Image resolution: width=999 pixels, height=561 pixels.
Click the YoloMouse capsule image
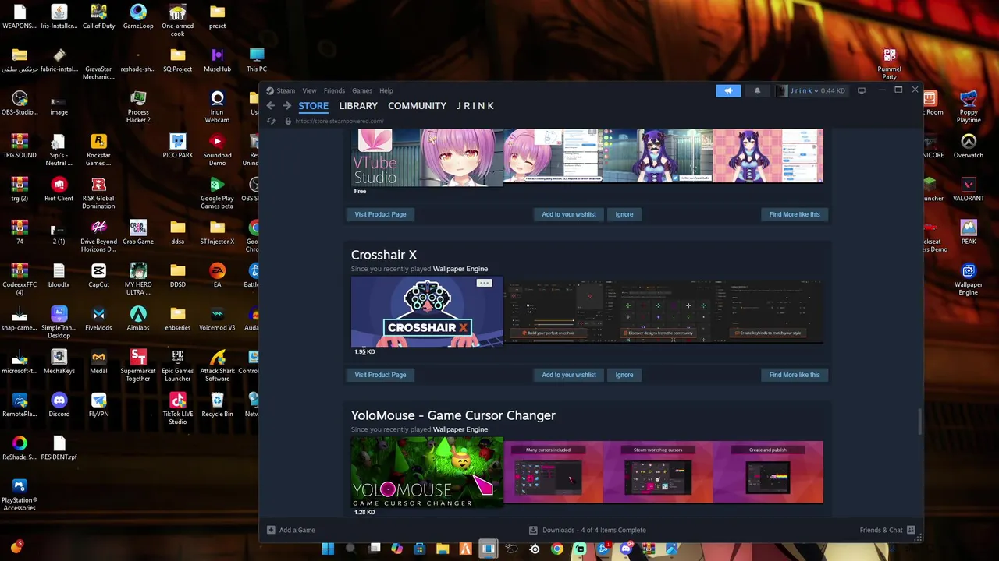[427, 472]
